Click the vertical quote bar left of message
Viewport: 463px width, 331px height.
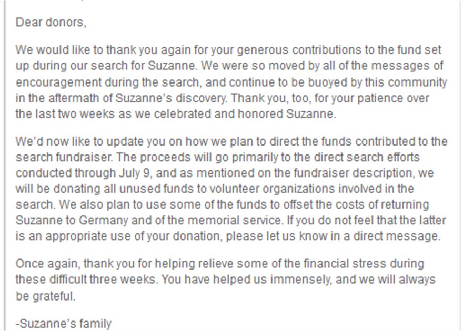5,165
